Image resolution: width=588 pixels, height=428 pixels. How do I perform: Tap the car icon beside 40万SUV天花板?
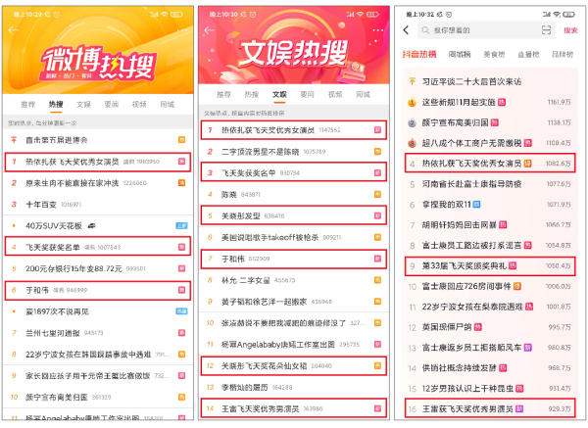tap(91, 225)
